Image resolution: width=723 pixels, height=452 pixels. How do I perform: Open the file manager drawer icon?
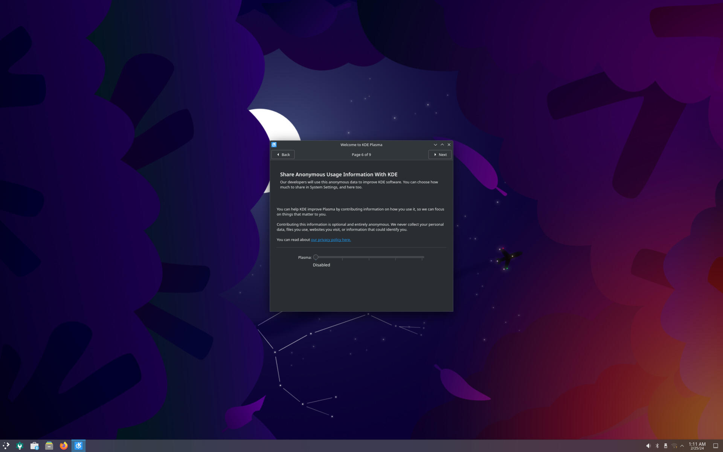click(49, 446)
